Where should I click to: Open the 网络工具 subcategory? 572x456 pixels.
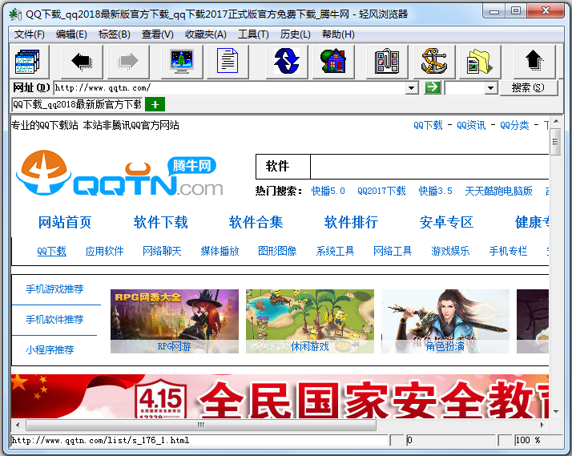pos(393,251)
